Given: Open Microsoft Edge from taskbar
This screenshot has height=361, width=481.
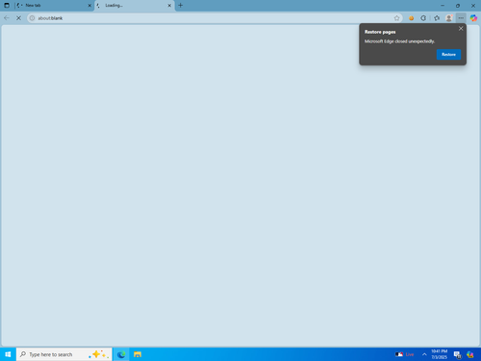Looking at the screenshot, I should point(121,354).
